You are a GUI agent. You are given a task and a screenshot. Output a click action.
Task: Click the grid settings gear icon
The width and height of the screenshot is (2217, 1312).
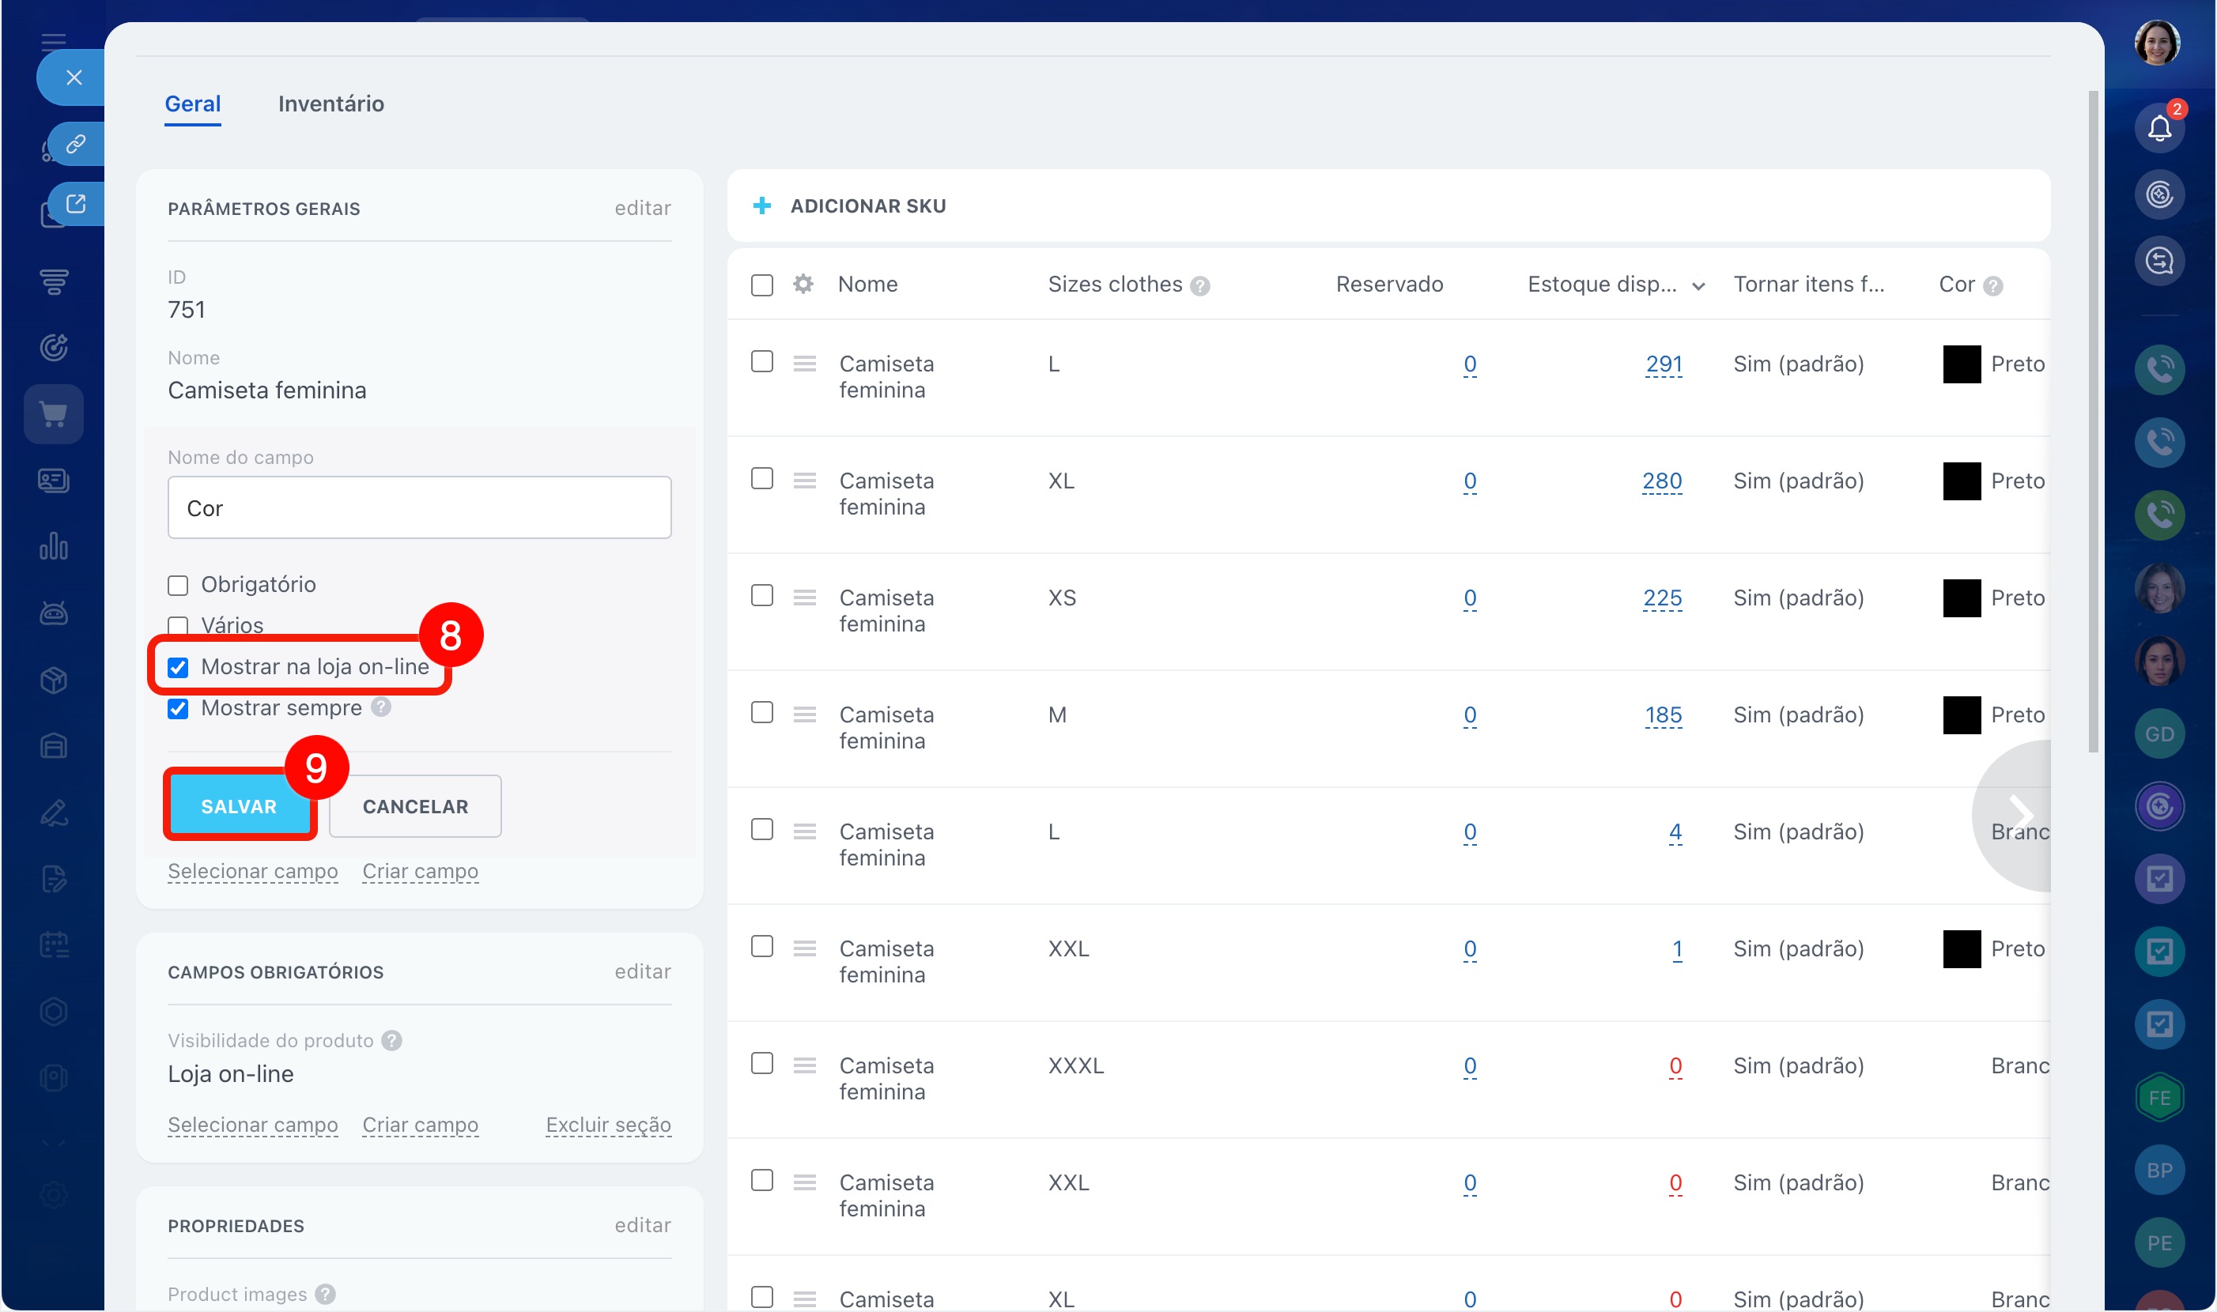(x=802, y=284)
